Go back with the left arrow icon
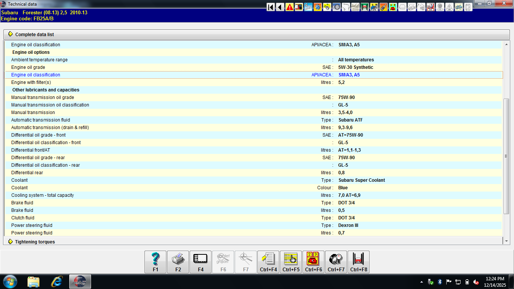 pyautogui.click(x=280, y=7)
